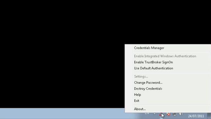Show hidden tray icons arrow
Screen dimensions: 211x119
click(x=155, y=114)
